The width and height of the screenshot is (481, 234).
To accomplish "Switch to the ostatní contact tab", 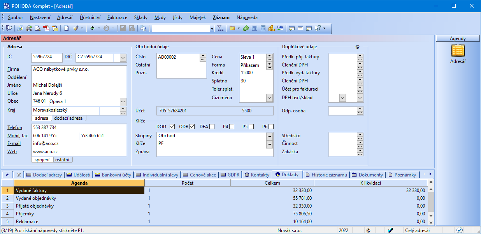I will [63, 160].
